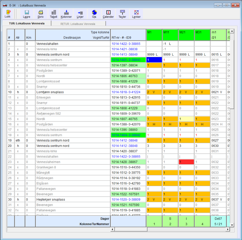Click the red cell in Venneslaheimen row
This screenshot has height=240, width=242.
[x=186, y=162]
